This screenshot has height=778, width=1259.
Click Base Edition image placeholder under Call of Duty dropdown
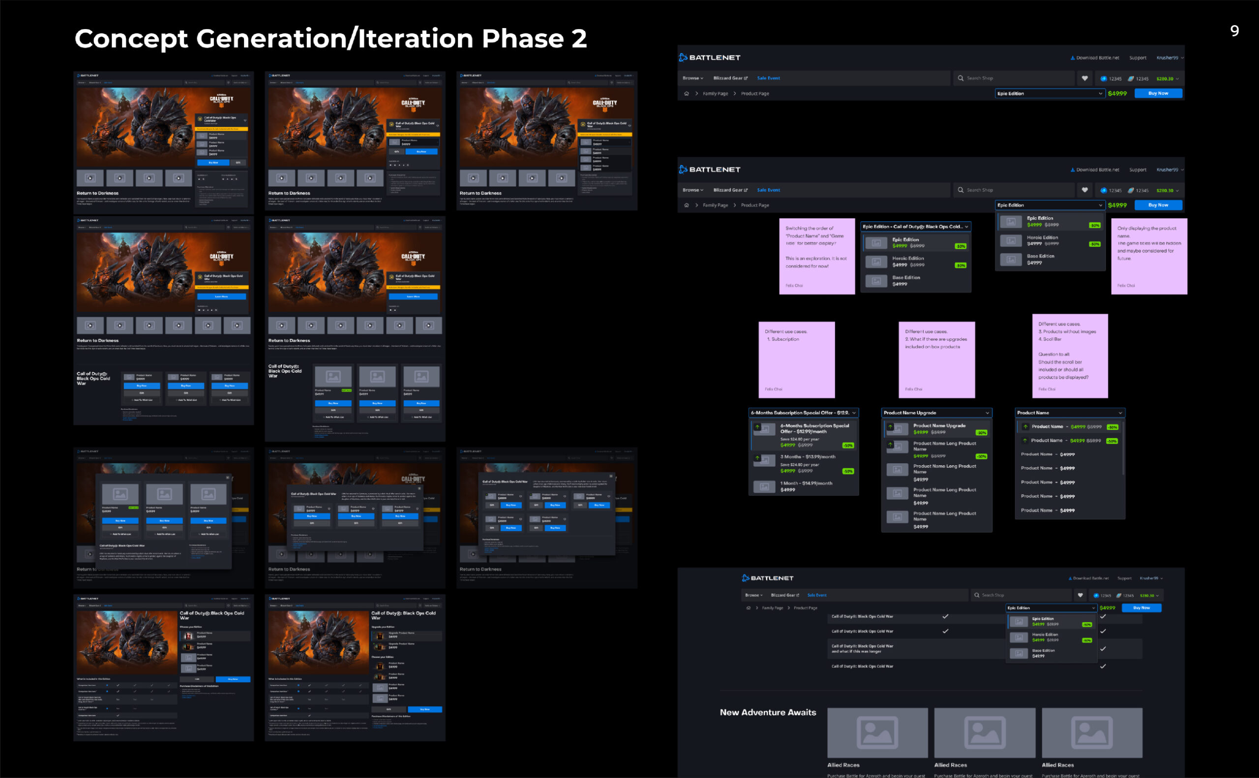click(x=876, y=281)
